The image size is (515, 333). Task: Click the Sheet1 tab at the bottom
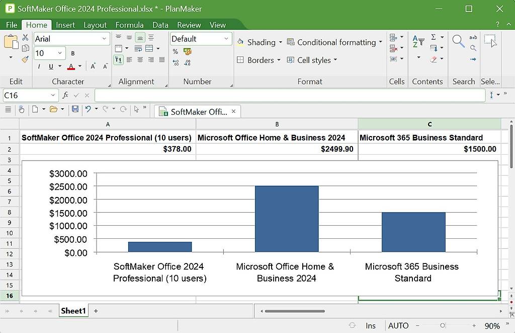(x=73, y=311)
